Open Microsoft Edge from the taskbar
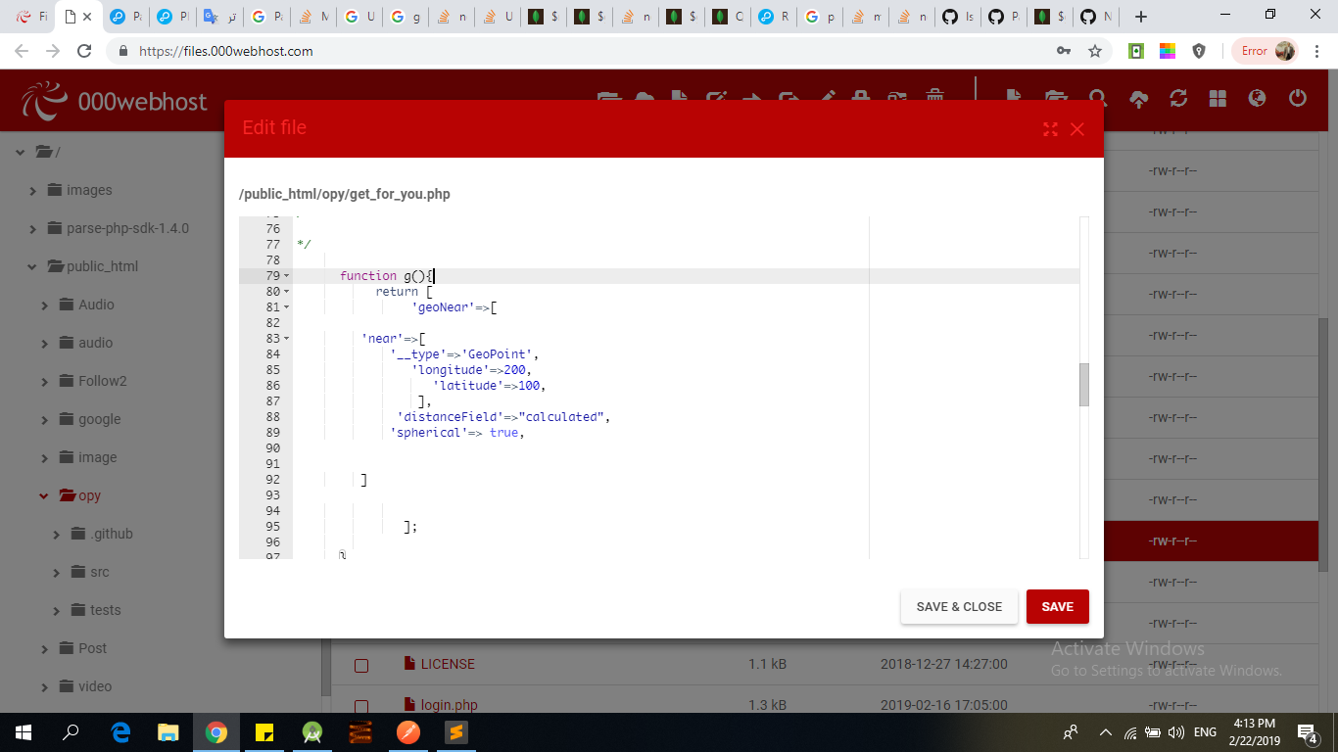The image size is (1338, 752). [x=120, y=732]
